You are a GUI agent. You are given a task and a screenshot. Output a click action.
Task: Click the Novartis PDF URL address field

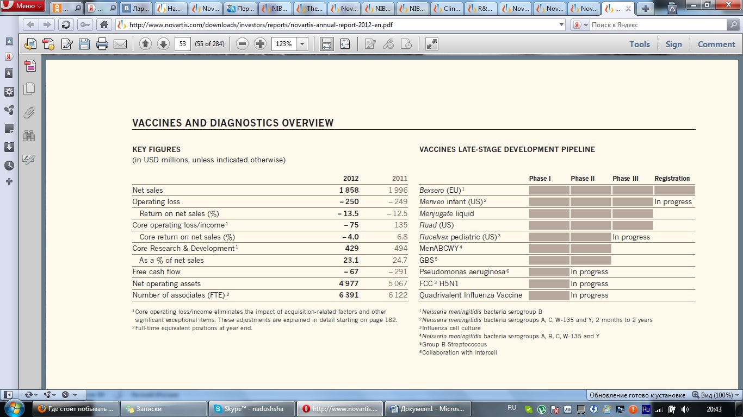(340, 25)
